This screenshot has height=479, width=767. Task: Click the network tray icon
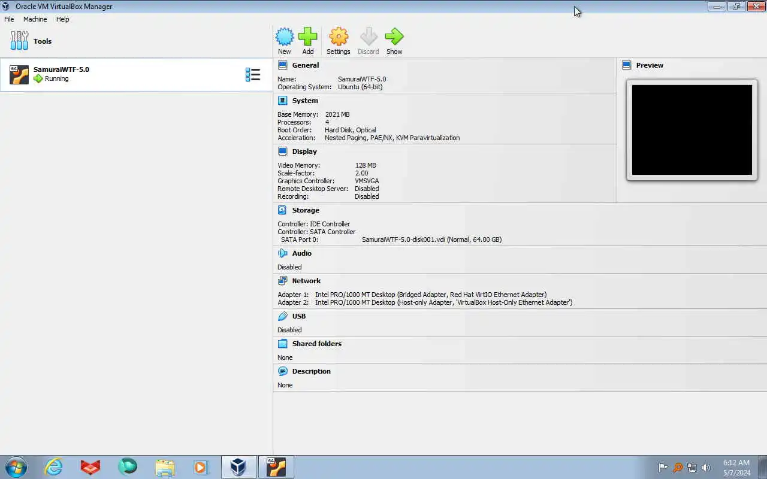pyautogui.click(x=691, y=468)
